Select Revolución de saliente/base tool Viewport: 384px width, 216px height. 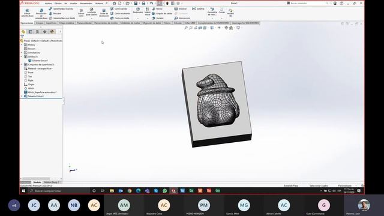[x=41, y=14]
